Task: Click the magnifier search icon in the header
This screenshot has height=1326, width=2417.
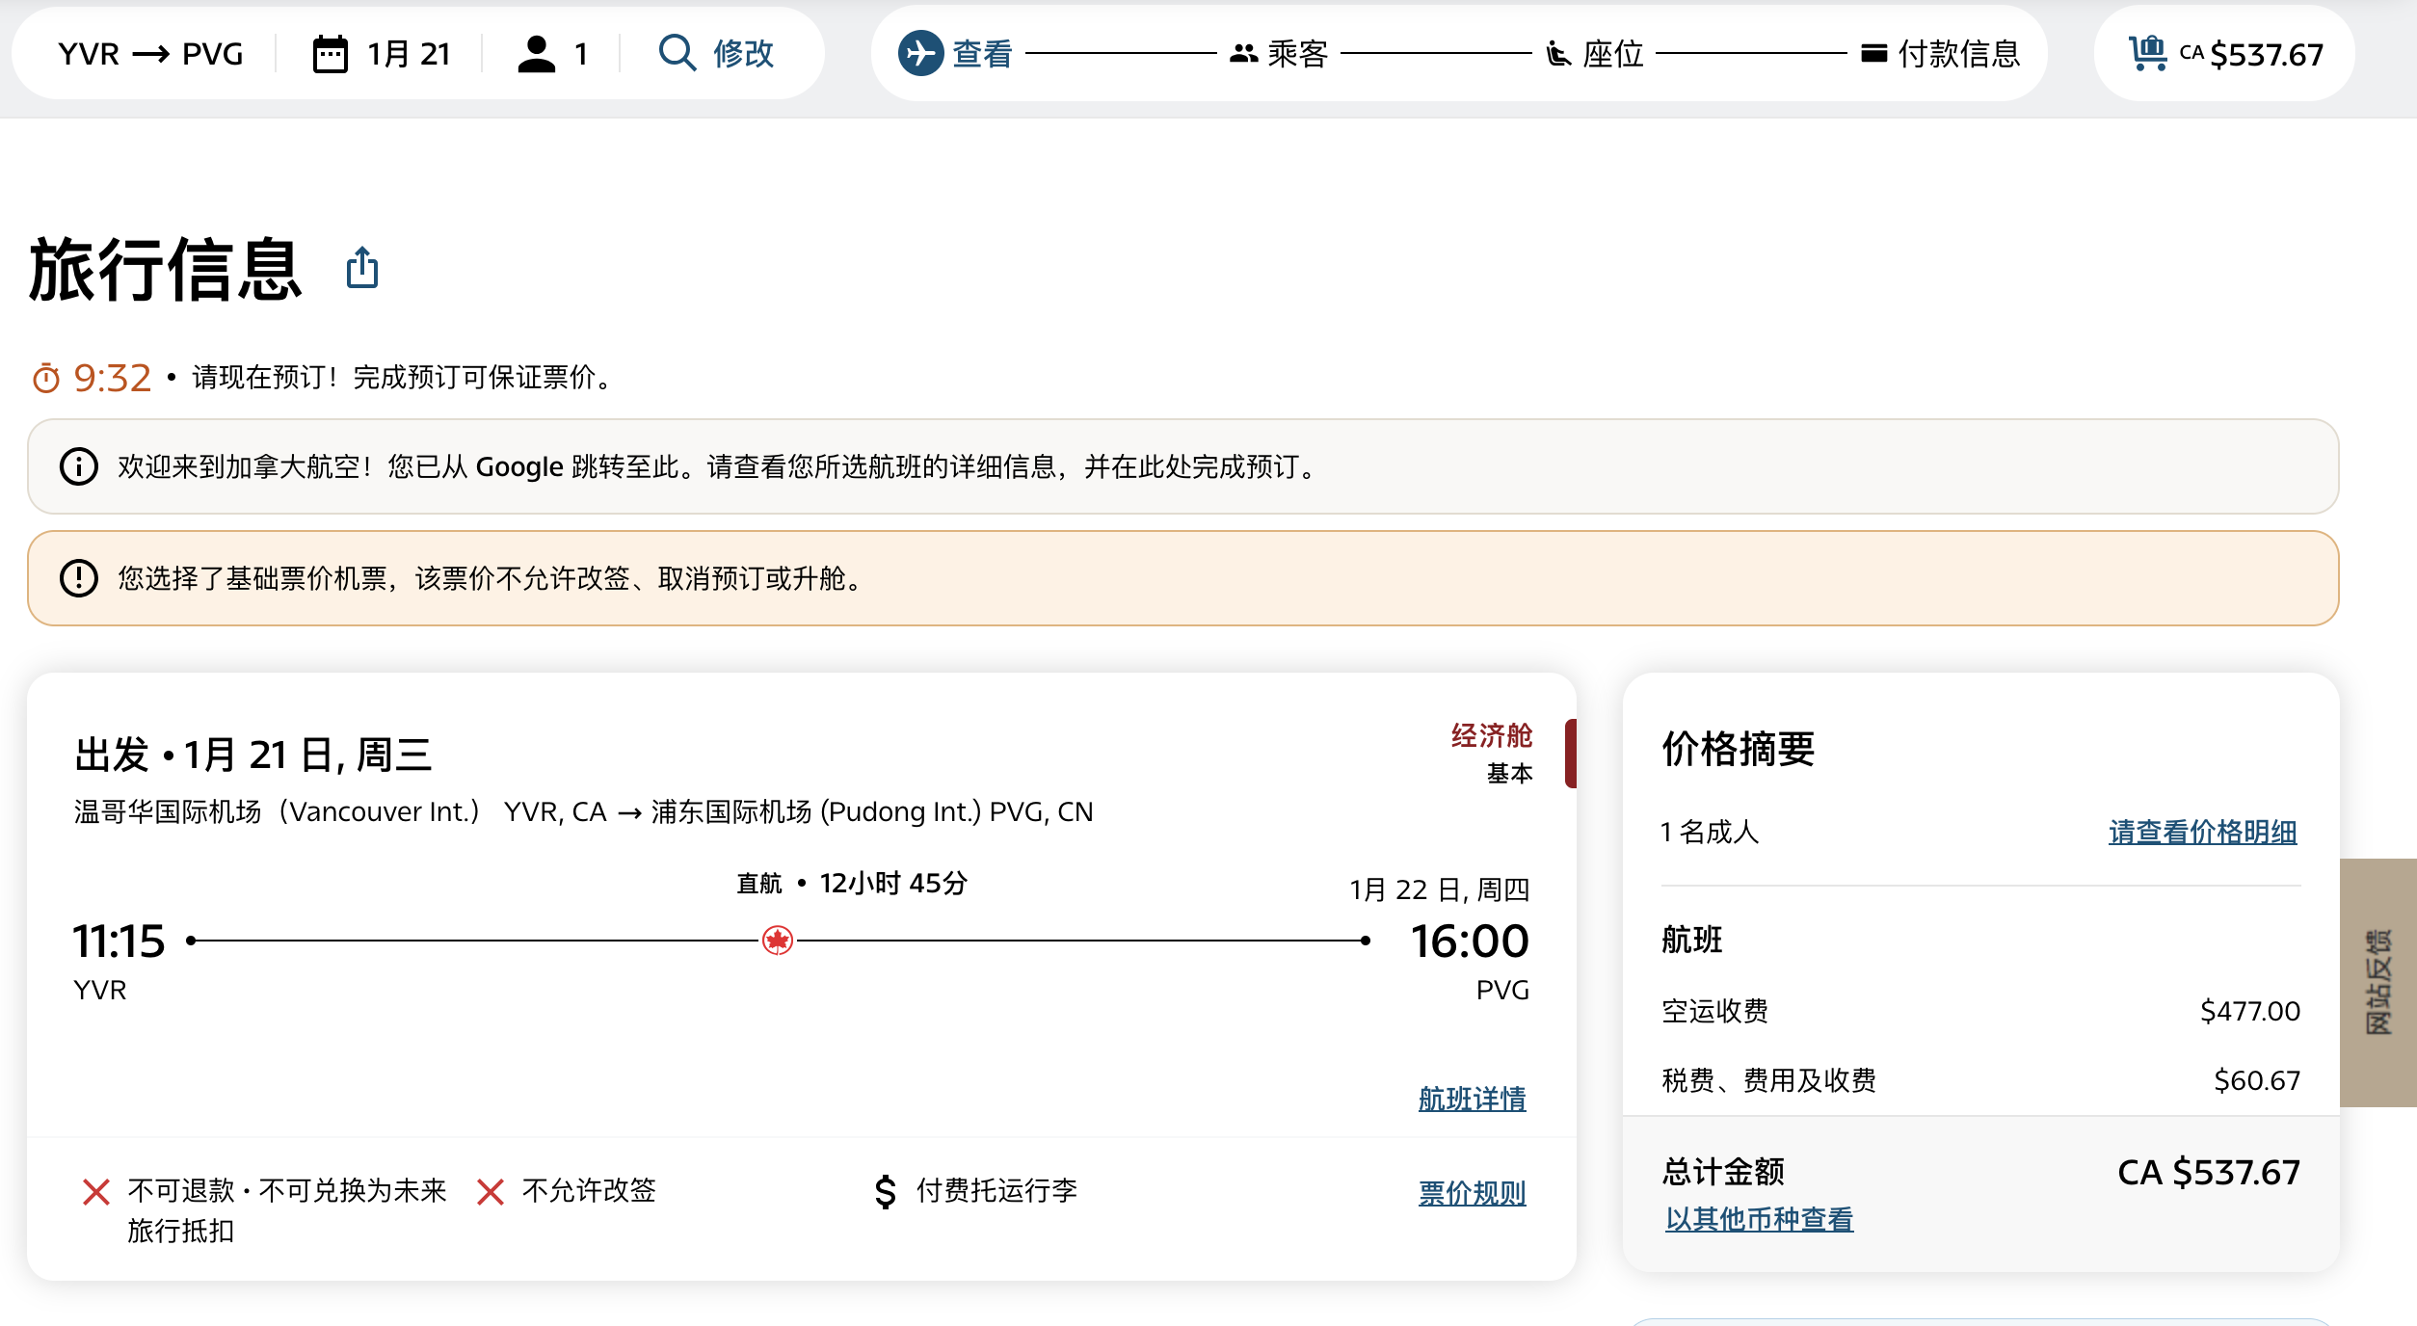Action: [677, 53]
